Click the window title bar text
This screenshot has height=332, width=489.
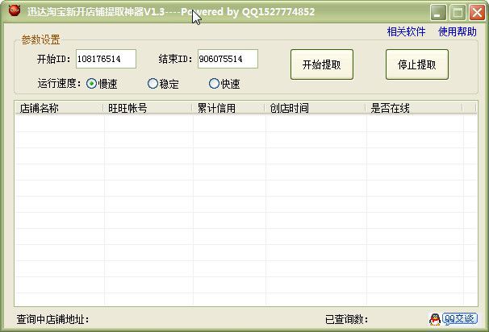pyautogui.click(x=171, y=12)
